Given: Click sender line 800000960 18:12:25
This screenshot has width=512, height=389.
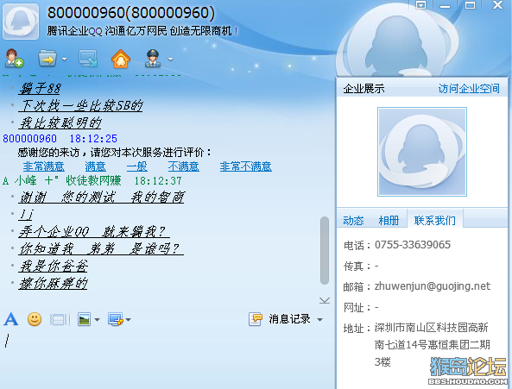Looking at the screenshot, I should click(x=60, y=139).
